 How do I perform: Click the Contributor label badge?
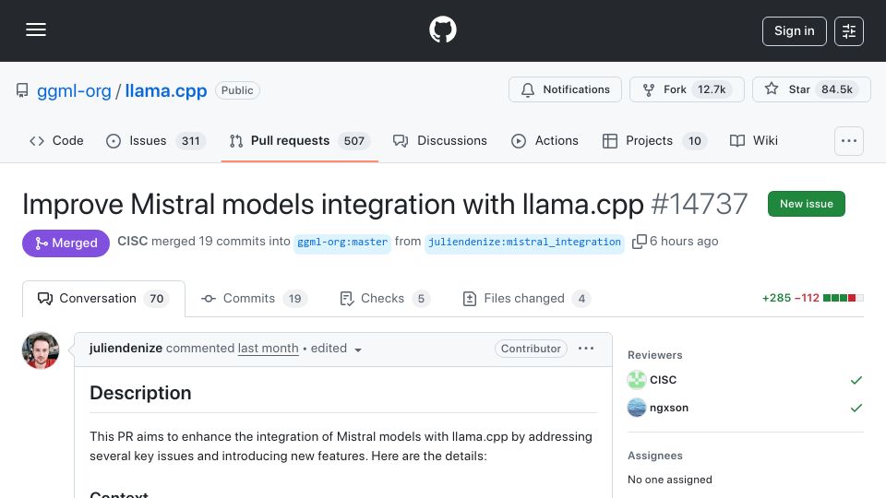[531, 349]
